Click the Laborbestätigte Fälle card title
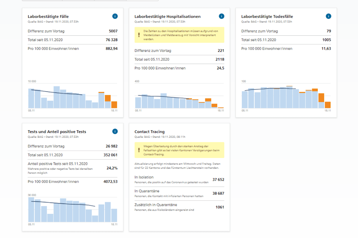Viewport: 358px width, 238px height. (48, 17)
